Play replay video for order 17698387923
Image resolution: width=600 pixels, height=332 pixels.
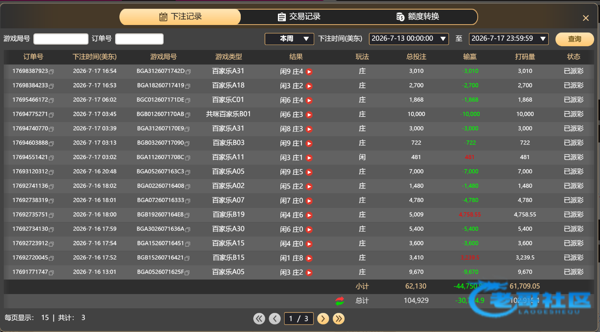(309, 72)
